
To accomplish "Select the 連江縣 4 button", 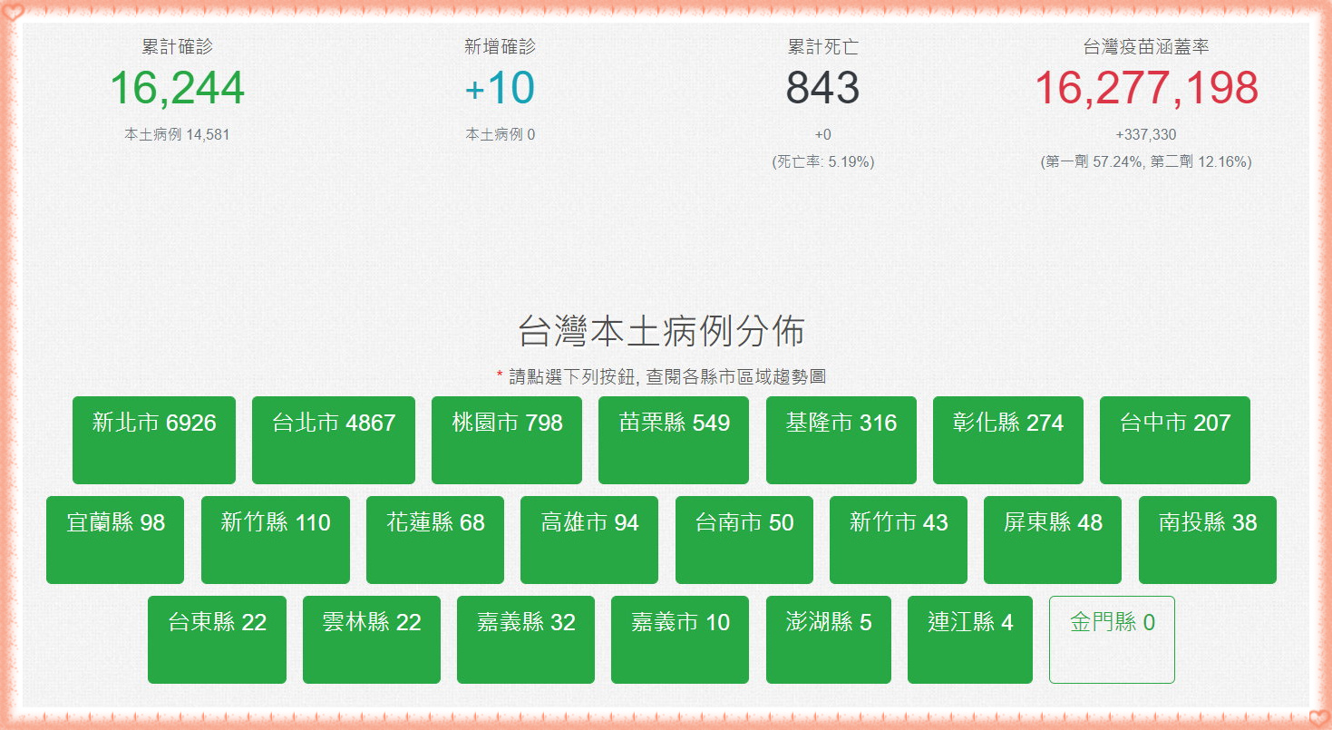I will pyautogui.click(x=970, y=639).
